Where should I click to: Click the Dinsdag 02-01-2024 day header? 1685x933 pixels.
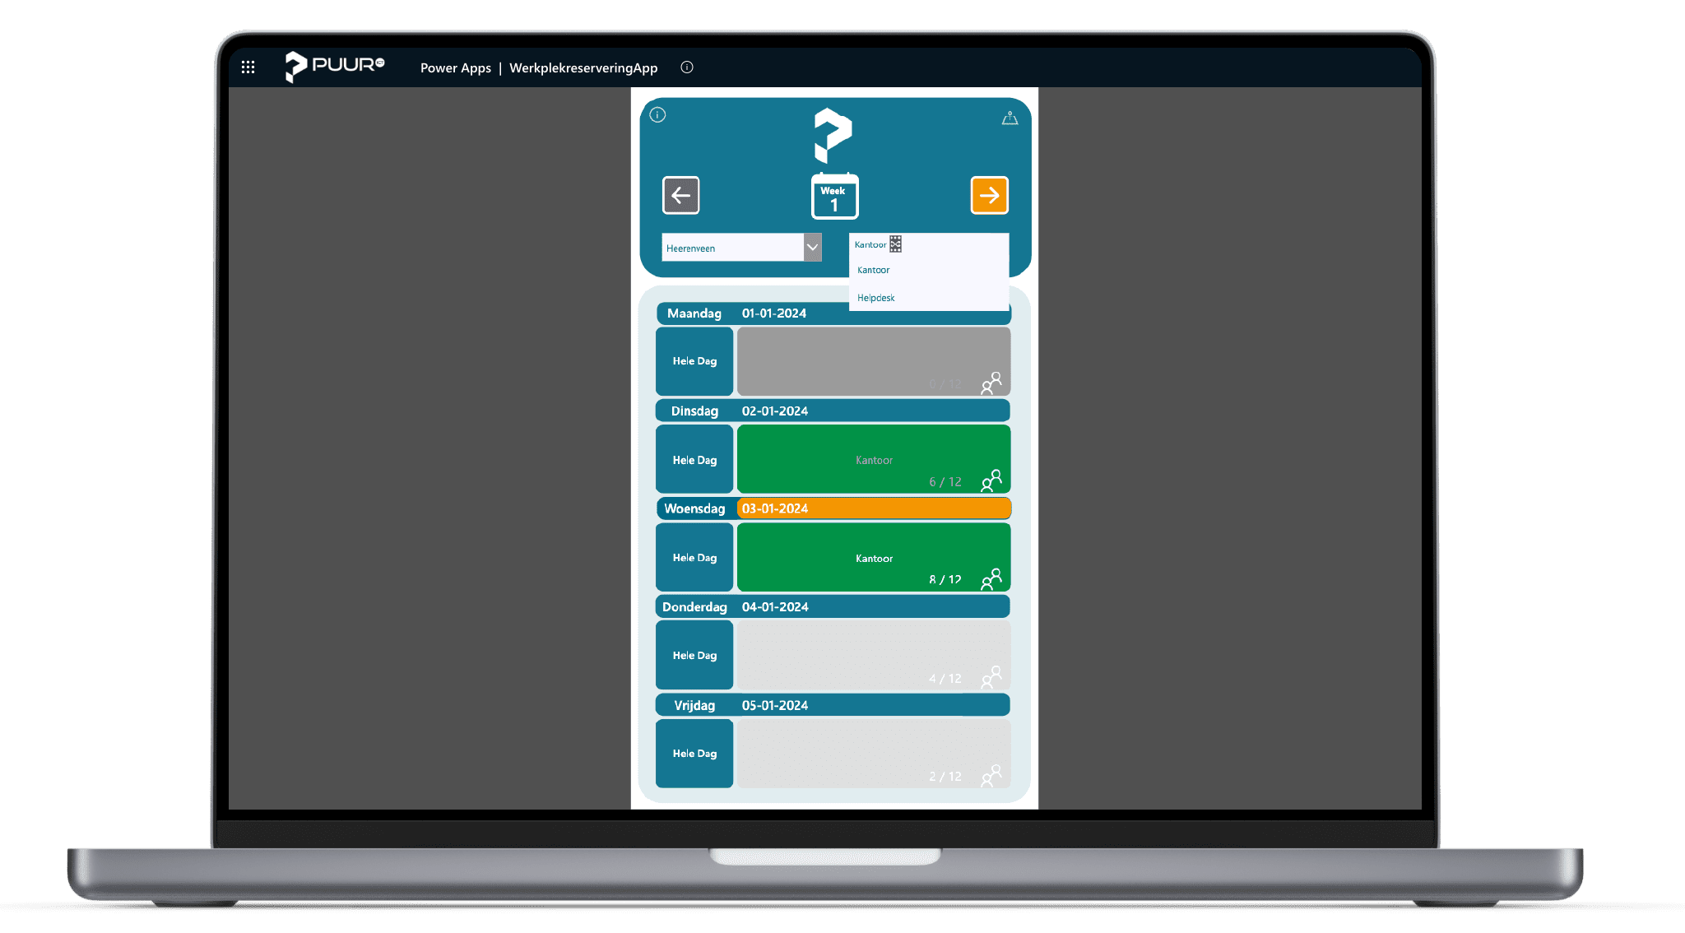click(833, 411)
